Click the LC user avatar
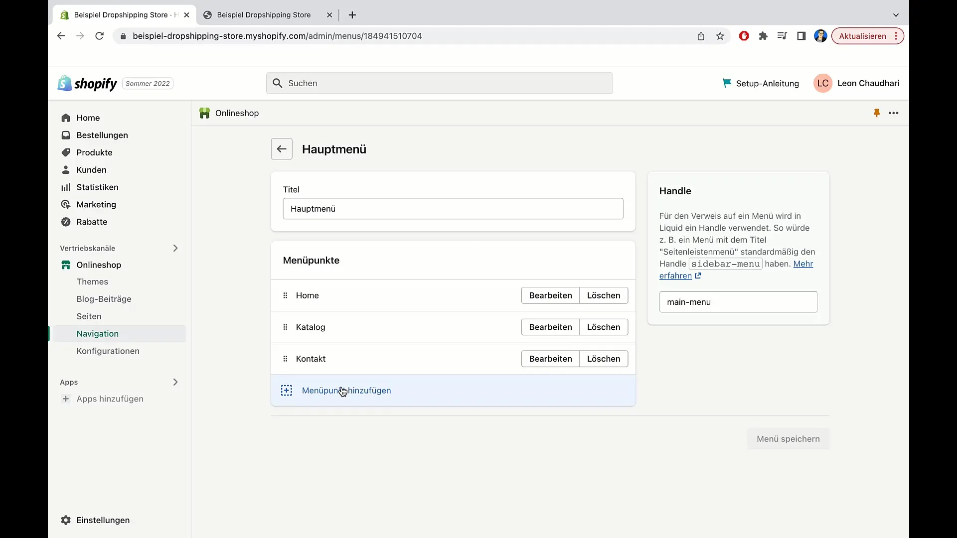This screenshot has width=957, height=538. coord(822,83)
